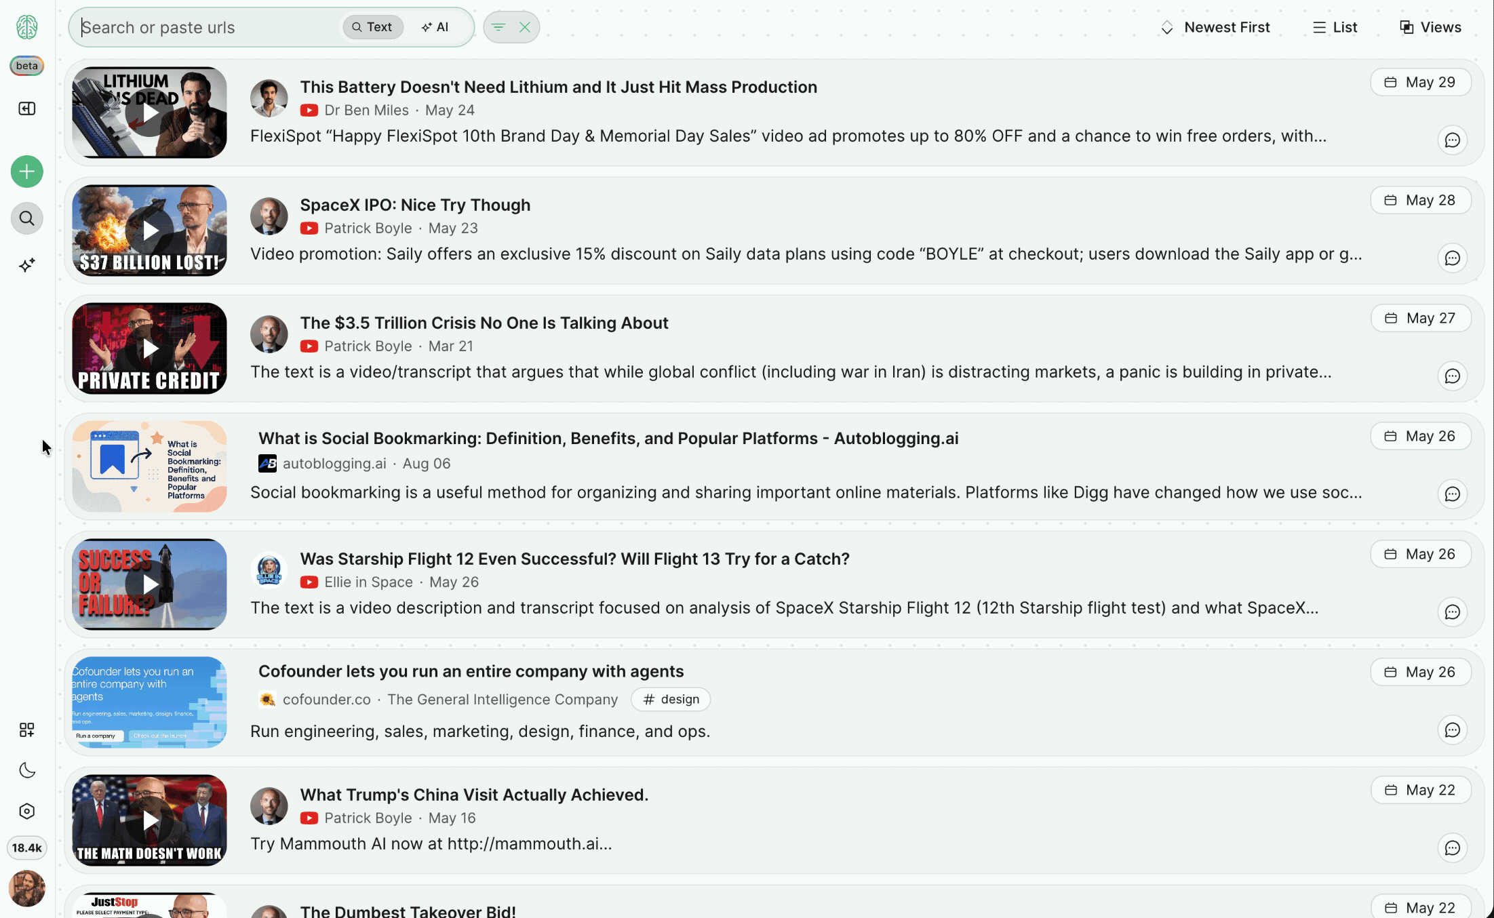Play the $37 Billion Lost video thumbnail
The width and height of the screenshot is (1494, 918).
pos(150,231)
